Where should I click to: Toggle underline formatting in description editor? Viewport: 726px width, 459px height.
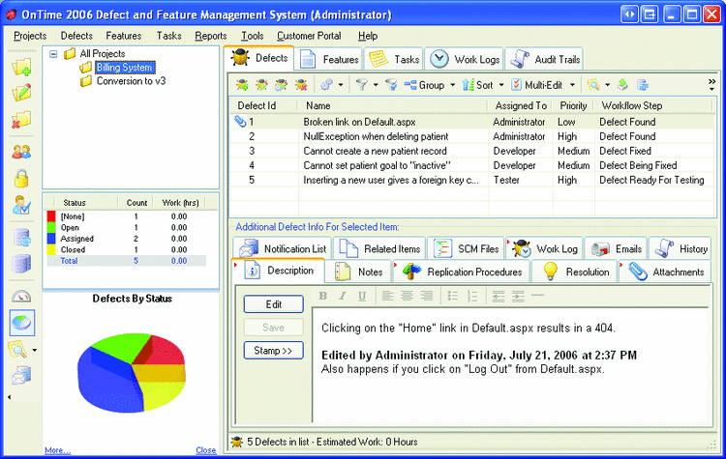tap(362, 296)
